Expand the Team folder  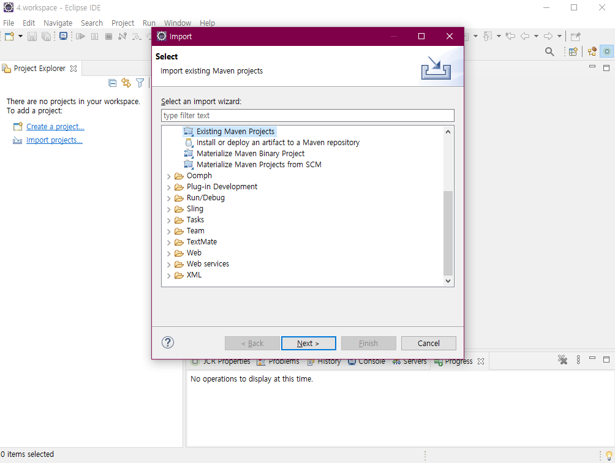(168, 231)
